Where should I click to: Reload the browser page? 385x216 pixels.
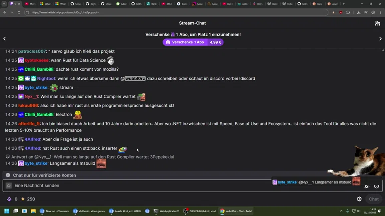coord(19,12)
